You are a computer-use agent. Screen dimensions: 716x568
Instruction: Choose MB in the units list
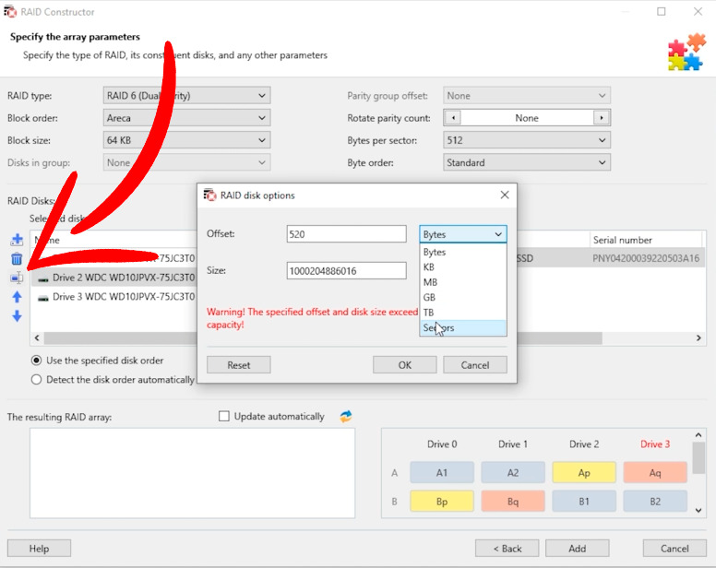tap(463, 282)
